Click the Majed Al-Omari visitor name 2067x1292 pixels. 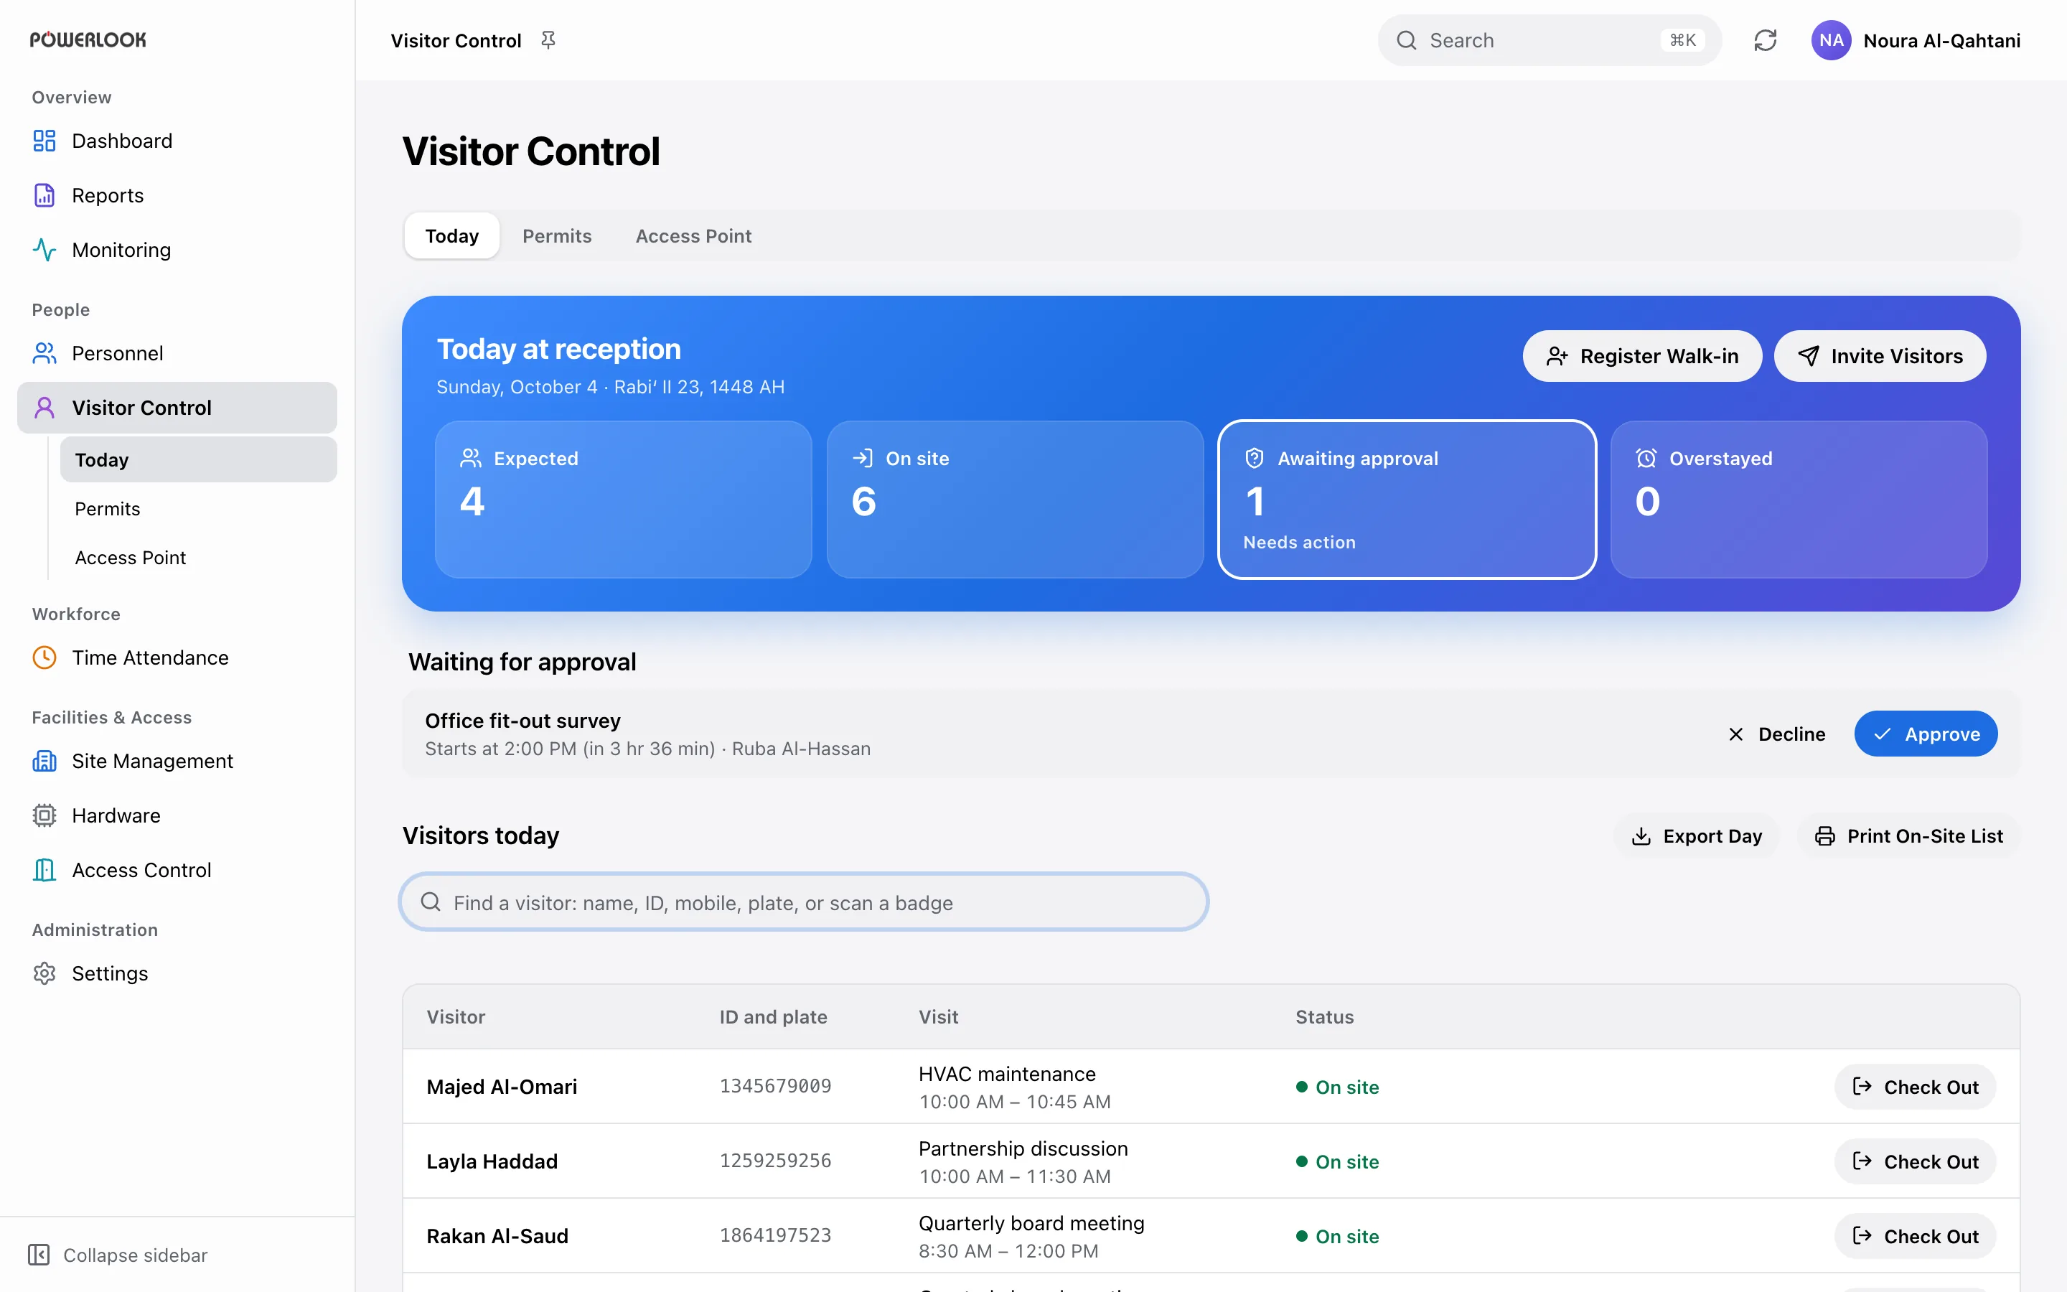point(502,1087)
